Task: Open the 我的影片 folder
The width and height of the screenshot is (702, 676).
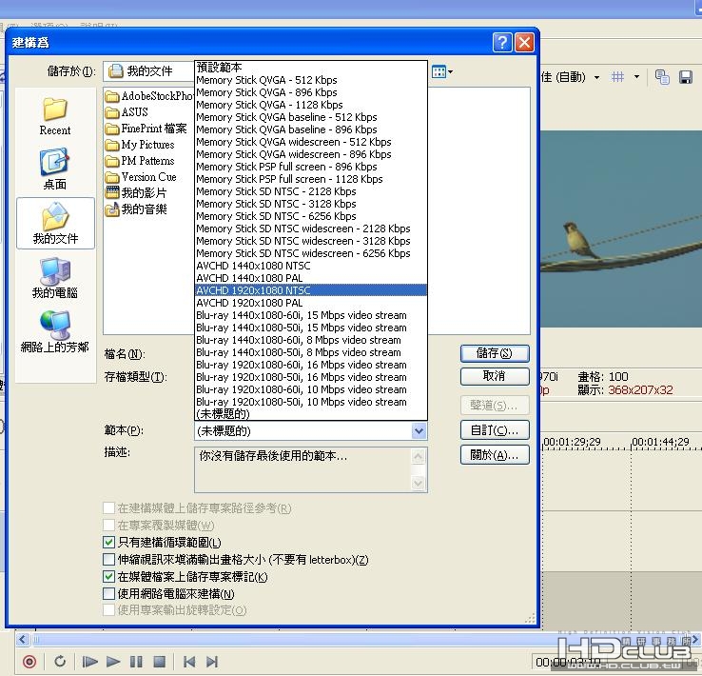Action: coord(136,193)
